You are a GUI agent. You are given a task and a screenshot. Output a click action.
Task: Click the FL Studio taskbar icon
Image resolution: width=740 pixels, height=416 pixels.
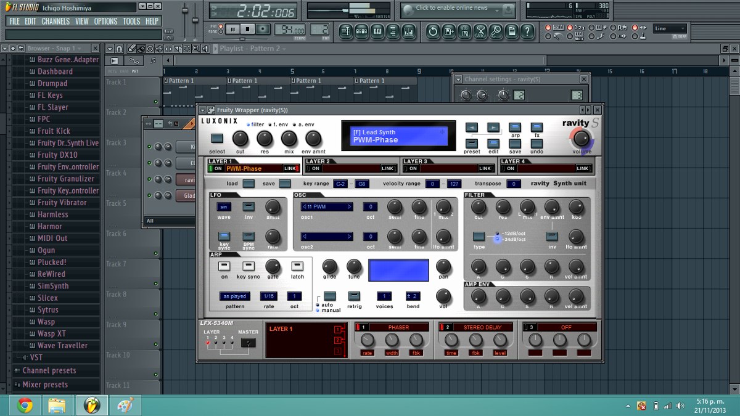click(x=92, y=406)
